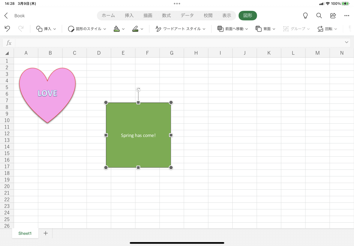Expand the 背面 chevron
The image size is (354, 246).
coord(274,29)
